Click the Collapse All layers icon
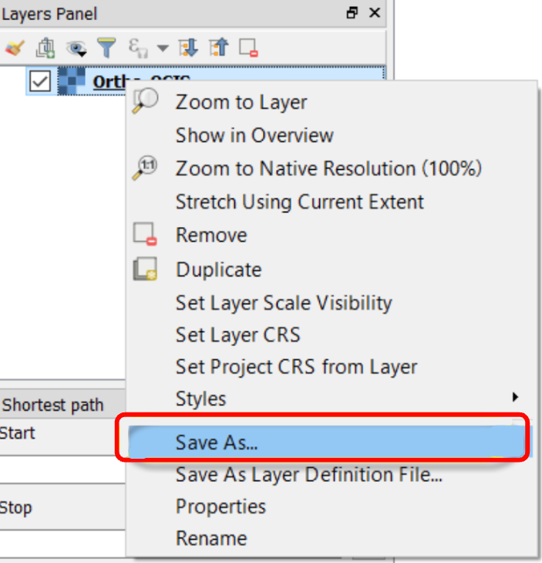This screenshot has height=563, width=542. [x=219, y=49]
